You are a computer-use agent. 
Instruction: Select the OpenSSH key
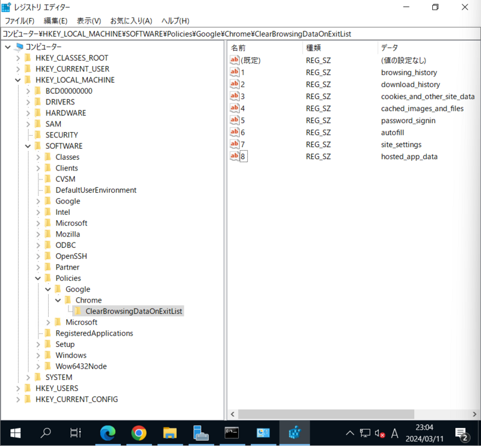coord(71,256)
